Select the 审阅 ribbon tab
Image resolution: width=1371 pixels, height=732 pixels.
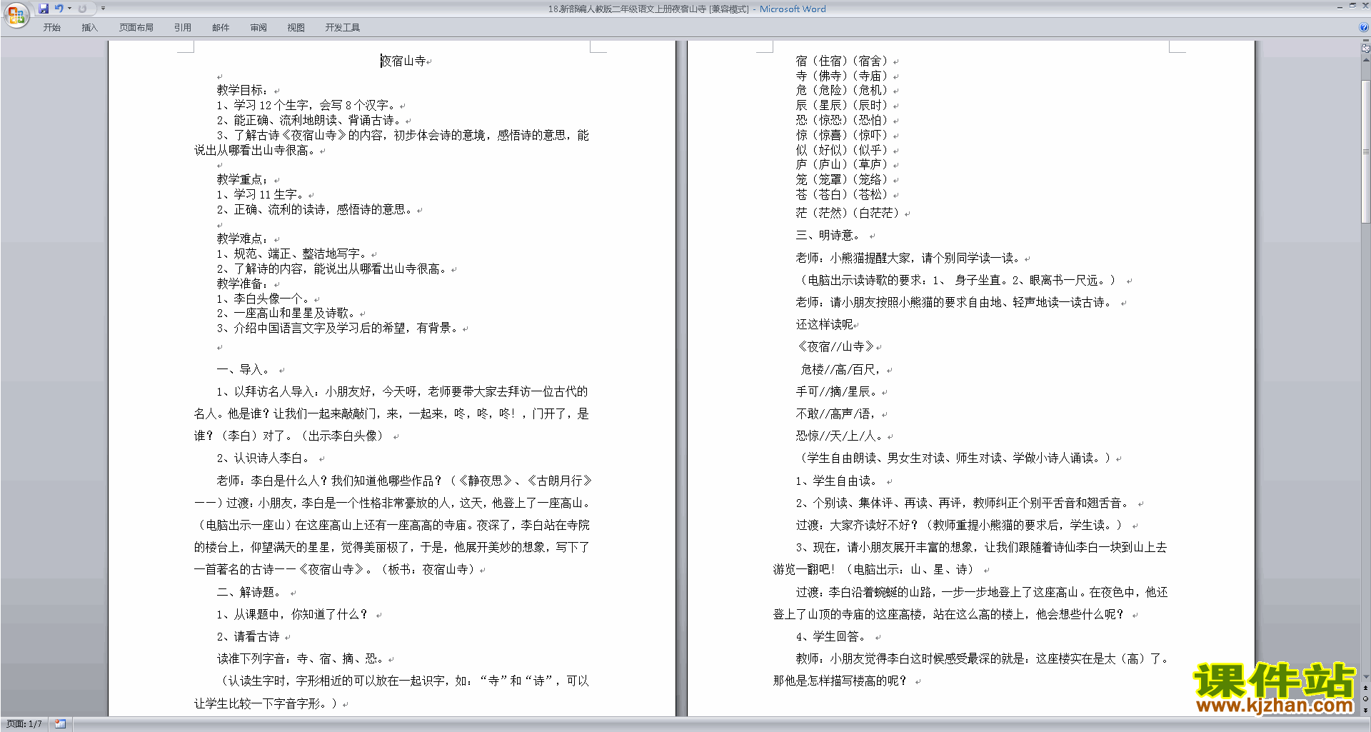pyautogui.click(x=258, y=27)
